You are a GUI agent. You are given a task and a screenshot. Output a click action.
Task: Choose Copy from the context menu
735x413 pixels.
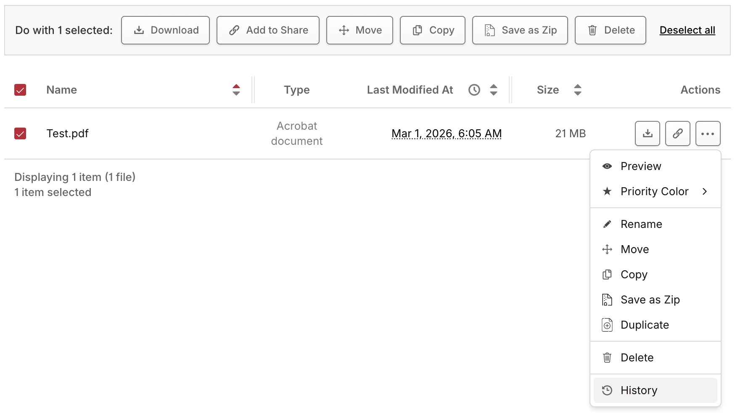(656, 274)
